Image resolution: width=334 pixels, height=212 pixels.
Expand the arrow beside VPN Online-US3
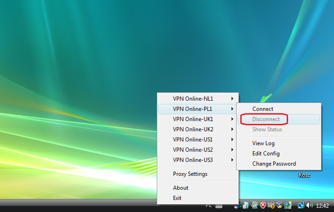tap(232, 160)
